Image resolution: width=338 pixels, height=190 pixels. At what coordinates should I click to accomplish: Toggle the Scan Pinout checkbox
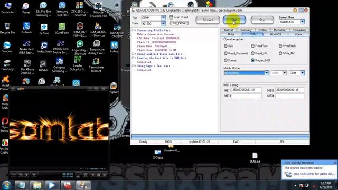179,17
